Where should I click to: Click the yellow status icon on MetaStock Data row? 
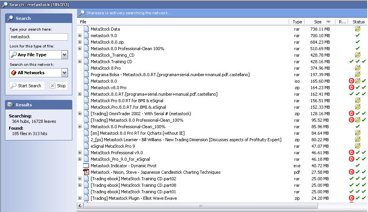357,29
